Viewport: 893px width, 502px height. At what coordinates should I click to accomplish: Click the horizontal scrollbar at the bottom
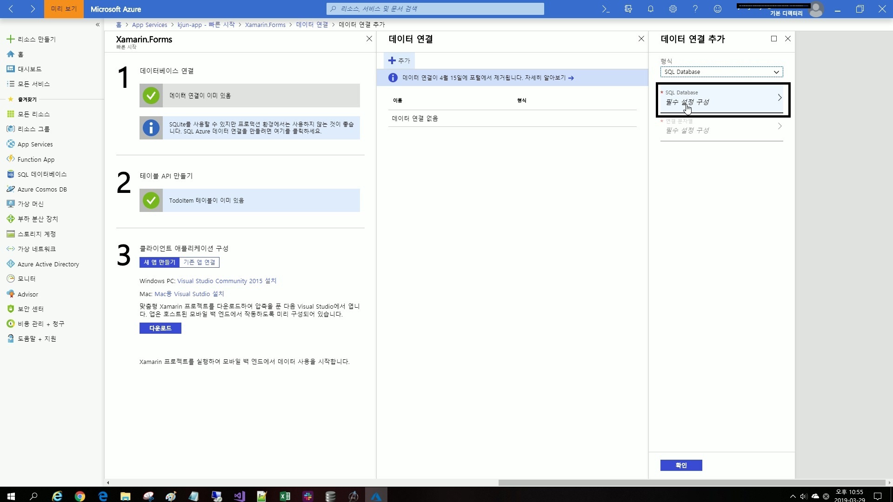click(691, 482)
